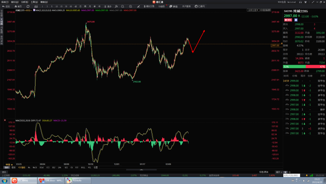This screenshot has width=326, height=184.
Task: Select the pencil drawing tool
Action: tap(139, 6)
